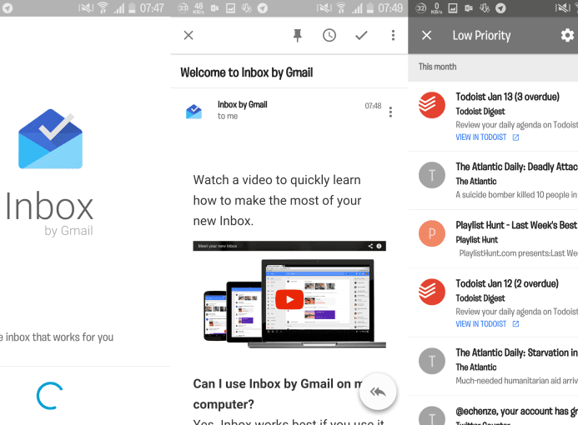Open Low Priority bundle settings gear
The image size is (578, 425).
[x=567, y=35]
